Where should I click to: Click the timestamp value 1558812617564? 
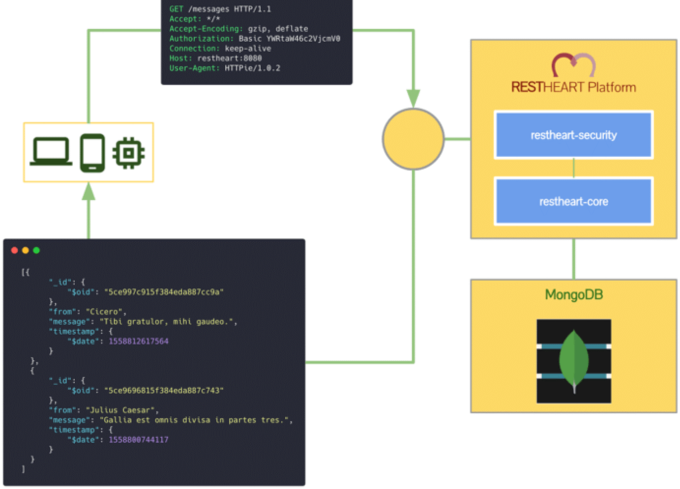coord(139,342)
